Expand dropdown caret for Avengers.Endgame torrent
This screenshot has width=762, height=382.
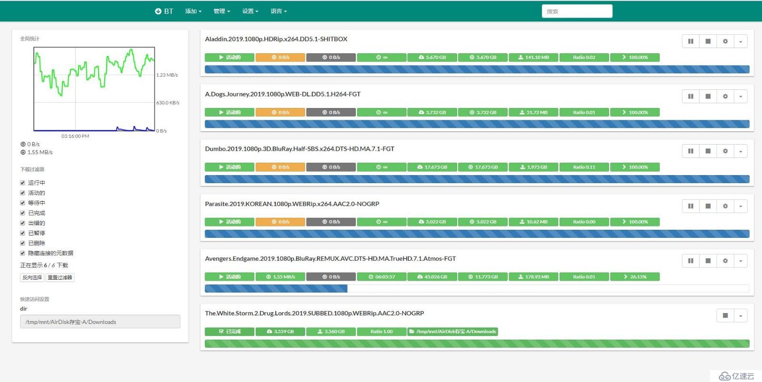pyautogui.click(x=741, y=261)
